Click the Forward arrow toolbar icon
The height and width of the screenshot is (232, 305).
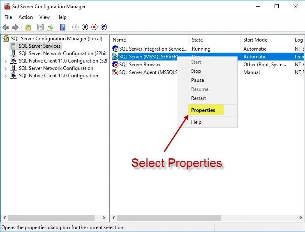(15, 27)
